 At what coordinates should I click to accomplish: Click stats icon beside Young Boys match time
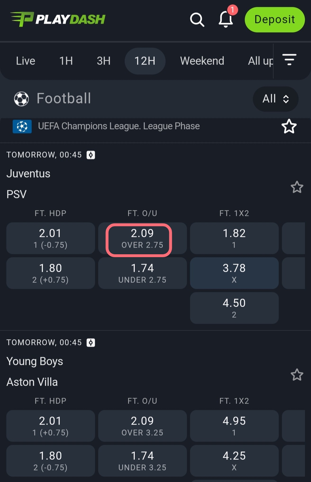click(91, 343)
